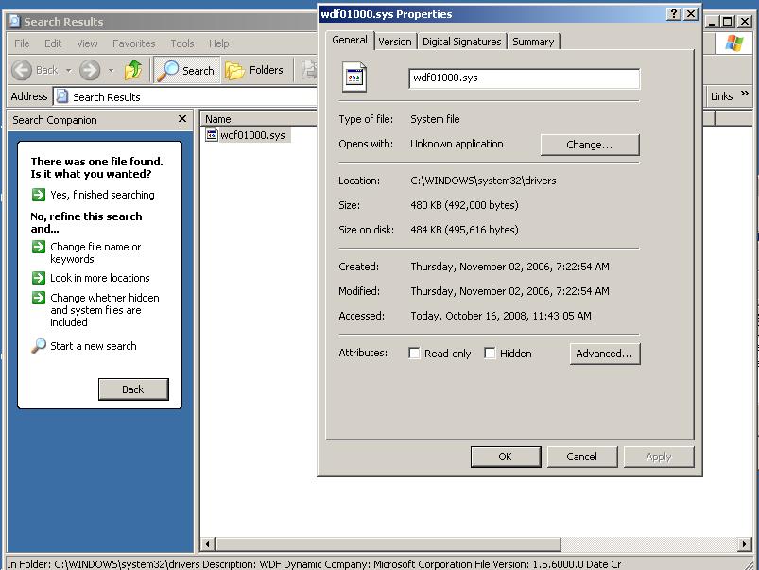
Task: Enable the Hidden attribute checkbox
Action: pos(490,353)
